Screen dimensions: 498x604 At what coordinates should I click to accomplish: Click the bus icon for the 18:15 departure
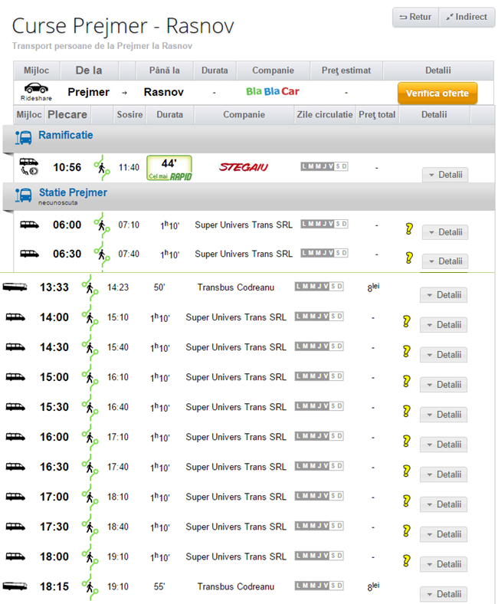15,586
